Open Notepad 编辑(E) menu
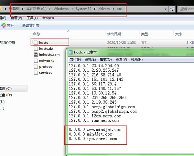194x156 pixels. pyautogui.click(x=90, y=59)
